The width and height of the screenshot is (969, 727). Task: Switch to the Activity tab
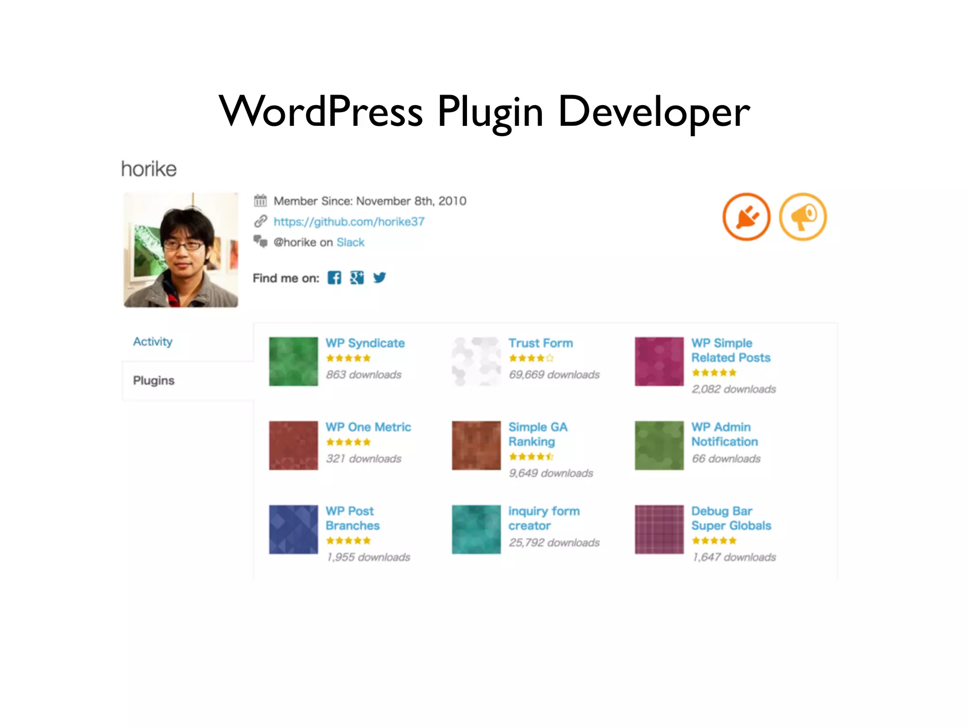coord(153,341)
